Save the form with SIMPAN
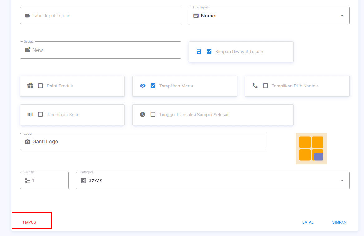 tap(339, 222)
